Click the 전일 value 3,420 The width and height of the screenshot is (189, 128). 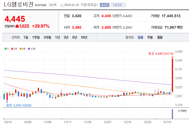76,16
